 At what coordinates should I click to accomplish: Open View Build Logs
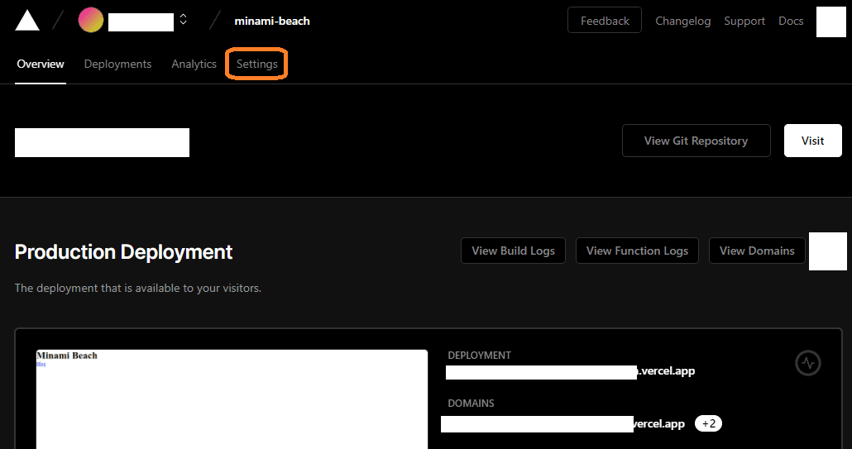pyautogui.click(x=513, y=251)
